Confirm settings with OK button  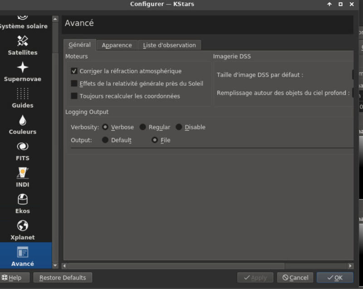(335, 277)
